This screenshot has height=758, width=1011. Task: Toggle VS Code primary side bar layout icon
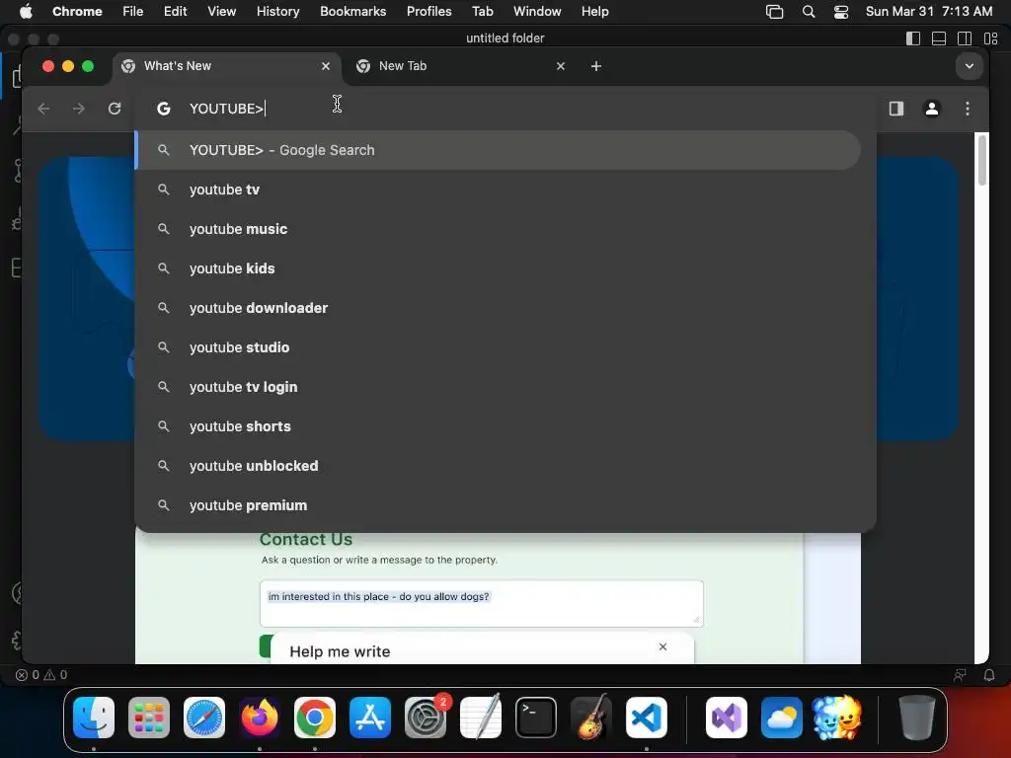pyautogui.click(x=913, y=38)
